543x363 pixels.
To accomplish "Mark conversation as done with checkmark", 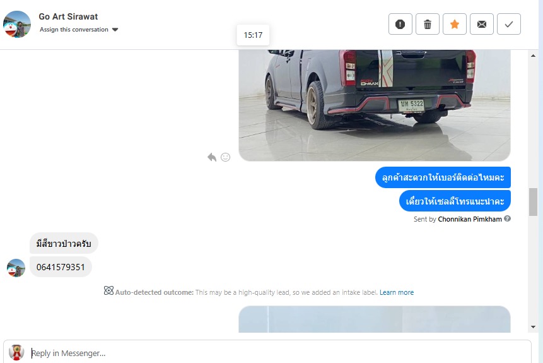I will 509,24.
